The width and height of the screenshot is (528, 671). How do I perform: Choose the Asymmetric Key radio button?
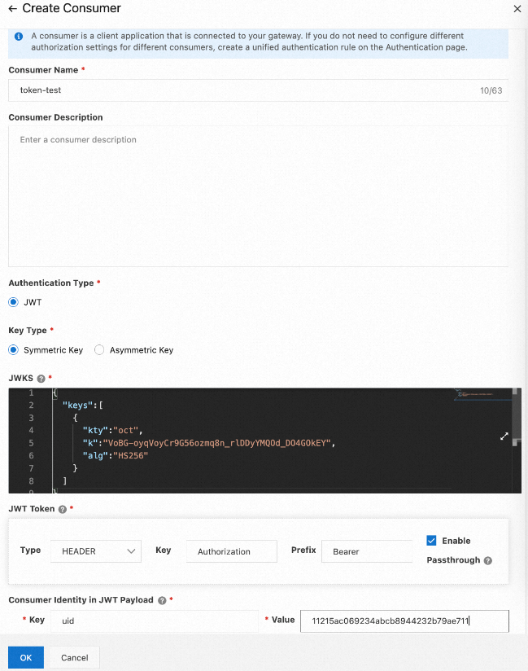pos(99,350)
